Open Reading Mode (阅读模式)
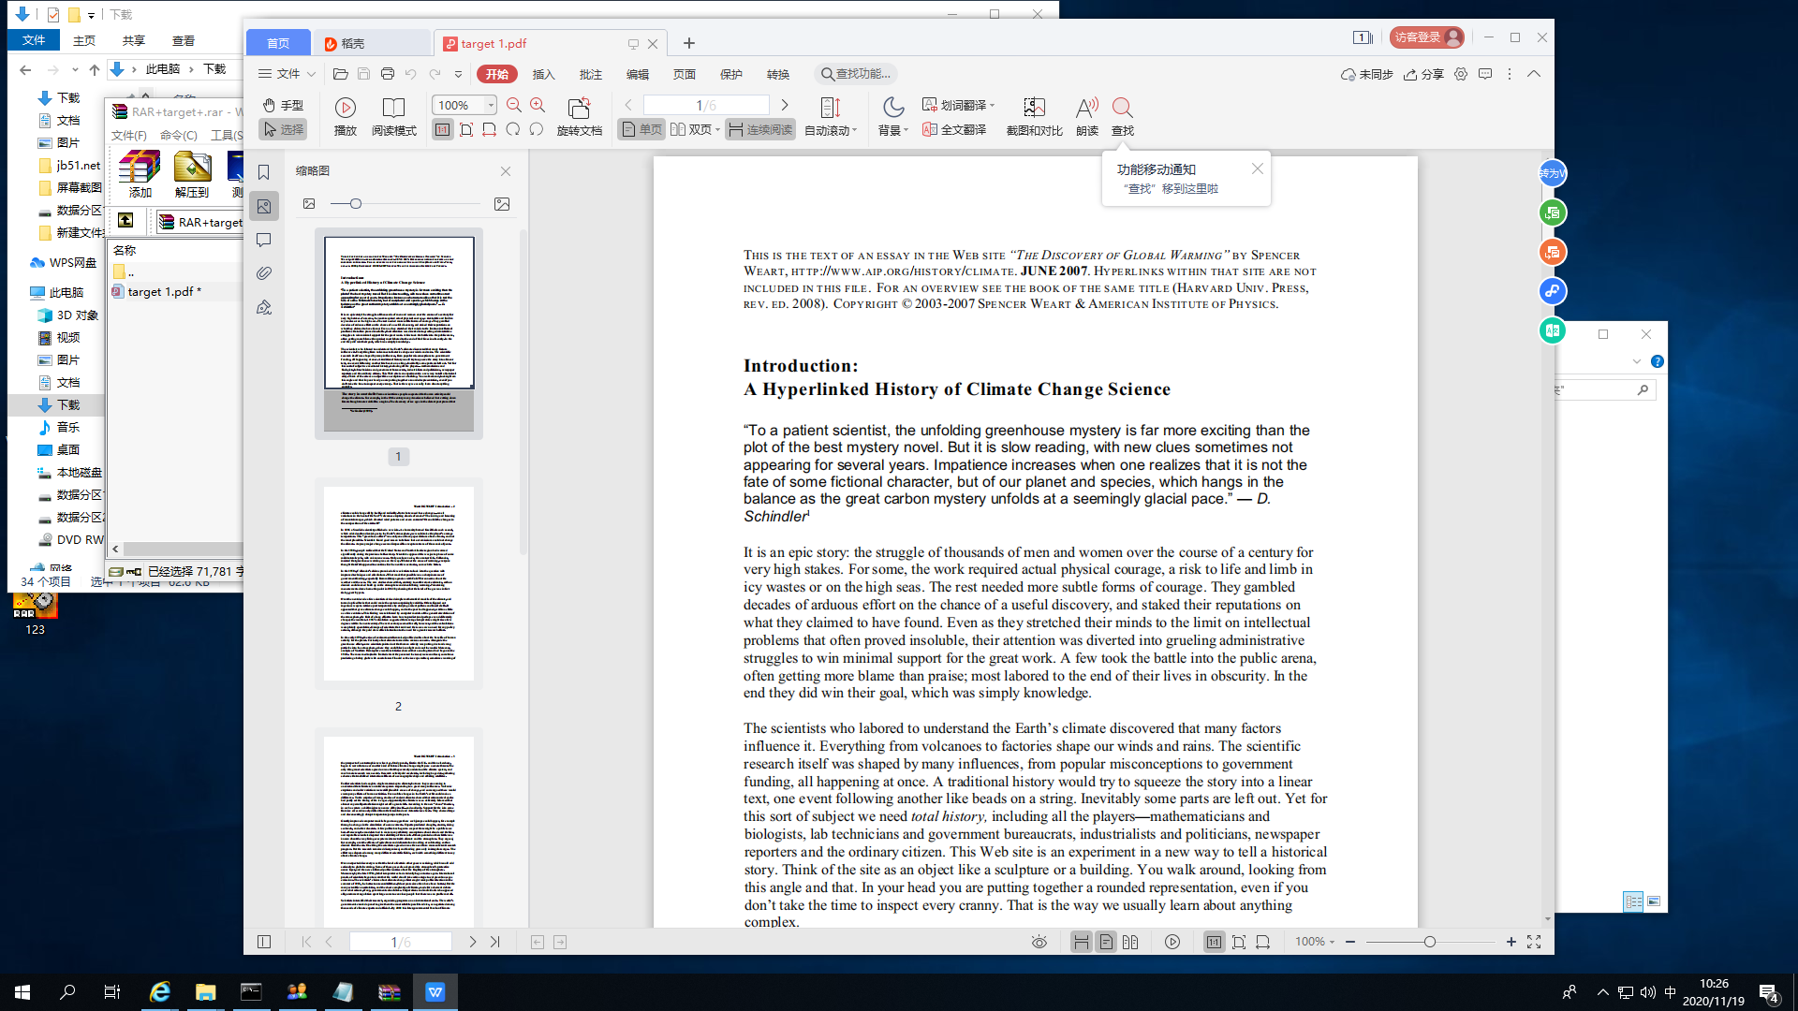 (x=393, y=109)
